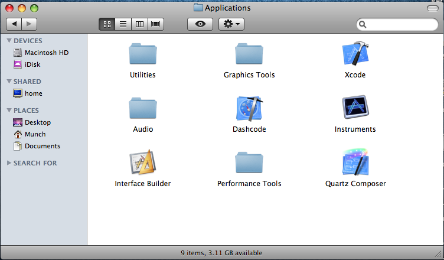
Task: Select the Instruments app icon
Action: pos(355,107)
